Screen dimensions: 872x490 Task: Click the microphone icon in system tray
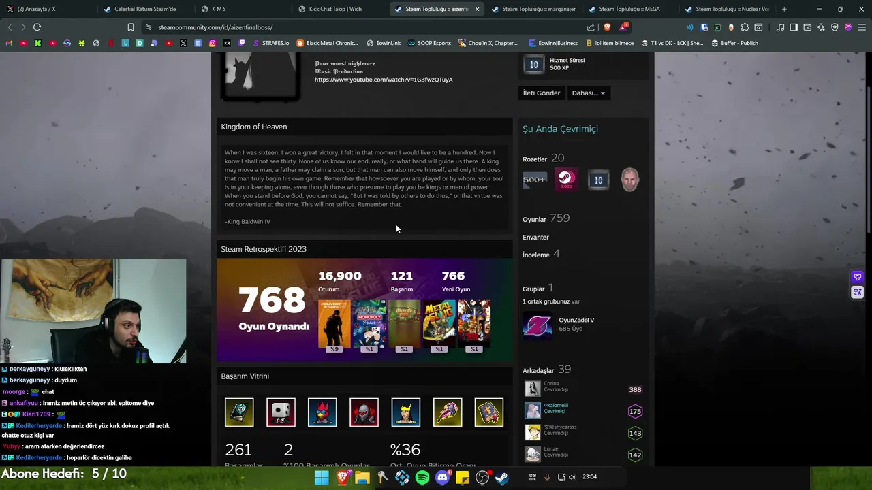coord(547,477)
